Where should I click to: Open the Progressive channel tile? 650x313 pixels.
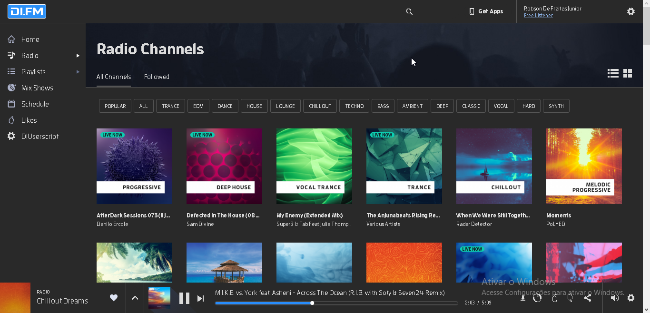pos(134,166)
